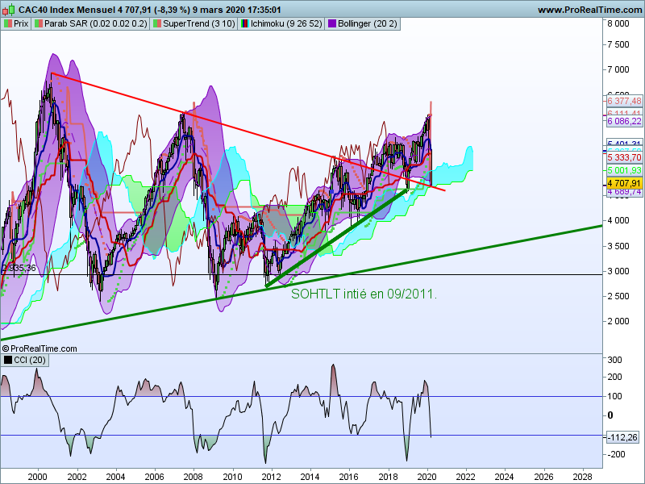This screenshot has height=484, width=645.
Task: Select the yellow 4 707,91 current price label
Action: tap(624, 183)
